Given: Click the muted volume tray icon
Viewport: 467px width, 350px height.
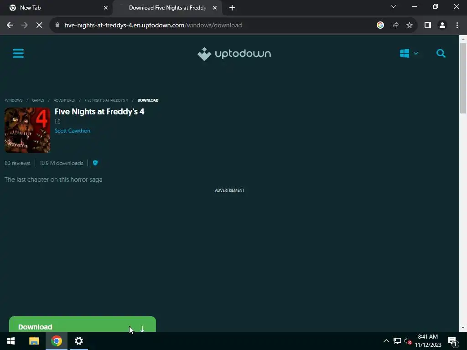Looking at the screenshot, I should 408,341.
